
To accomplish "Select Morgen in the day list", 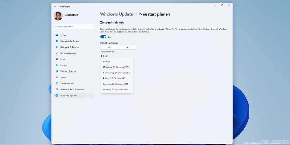I will tap(117, 61).
